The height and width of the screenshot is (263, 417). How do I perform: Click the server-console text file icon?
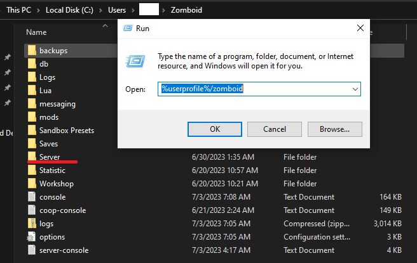click(x=32, y=250)
